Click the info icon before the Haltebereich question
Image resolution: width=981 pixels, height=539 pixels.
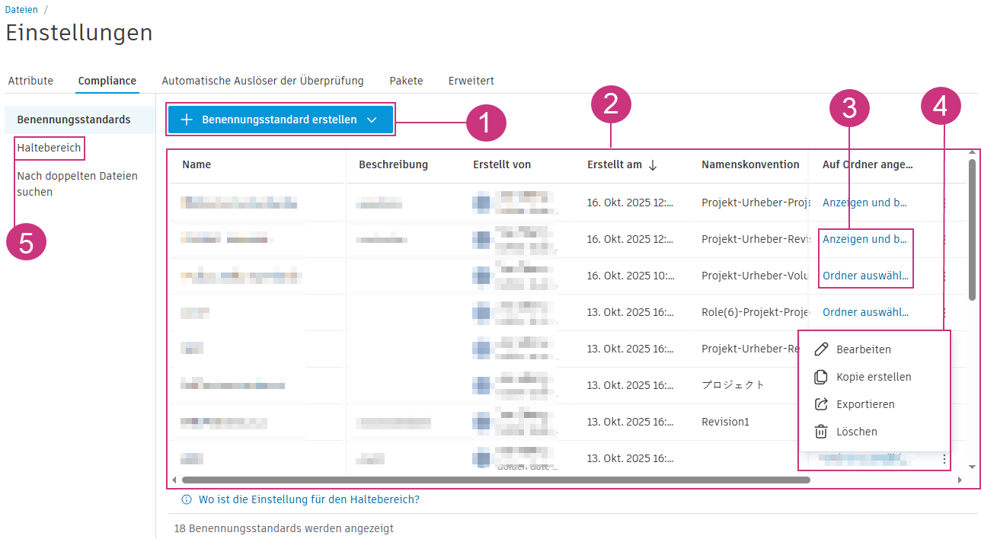click(x=187, y=500)
